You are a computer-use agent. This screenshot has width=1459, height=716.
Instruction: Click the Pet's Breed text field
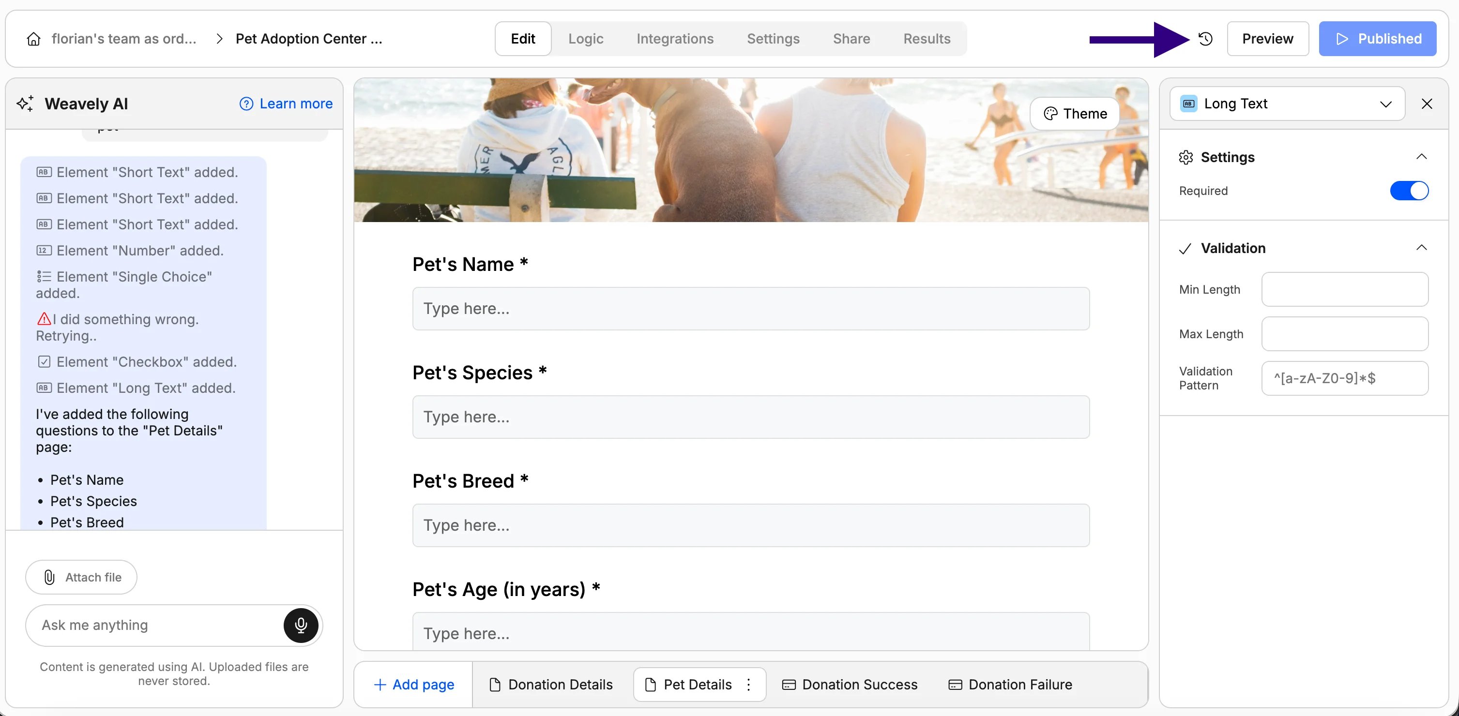tap(750, 525)
